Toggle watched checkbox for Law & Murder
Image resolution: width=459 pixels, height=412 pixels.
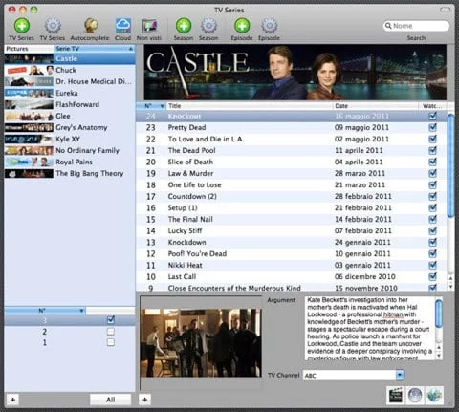(432, 173)
